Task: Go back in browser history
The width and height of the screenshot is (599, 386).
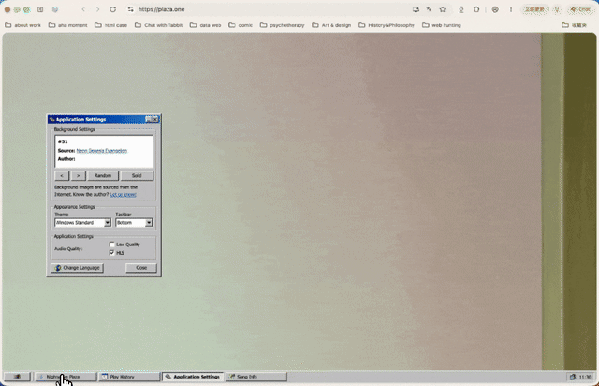Action: pos(83,9)
